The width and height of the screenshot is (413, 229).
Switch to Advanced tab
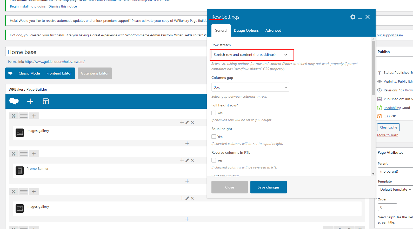pos(273,30)
